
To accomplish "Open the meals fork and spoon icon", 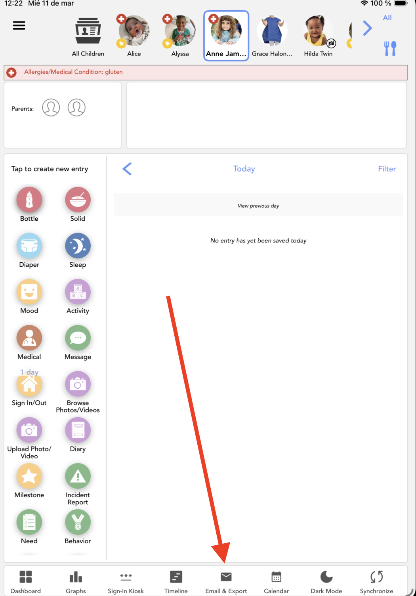I will (x=390, y=48).
